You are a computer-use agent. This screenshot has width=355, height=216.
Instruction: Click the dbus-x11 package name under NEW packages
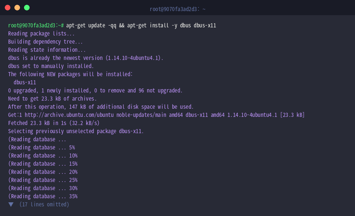coord(25,82)
